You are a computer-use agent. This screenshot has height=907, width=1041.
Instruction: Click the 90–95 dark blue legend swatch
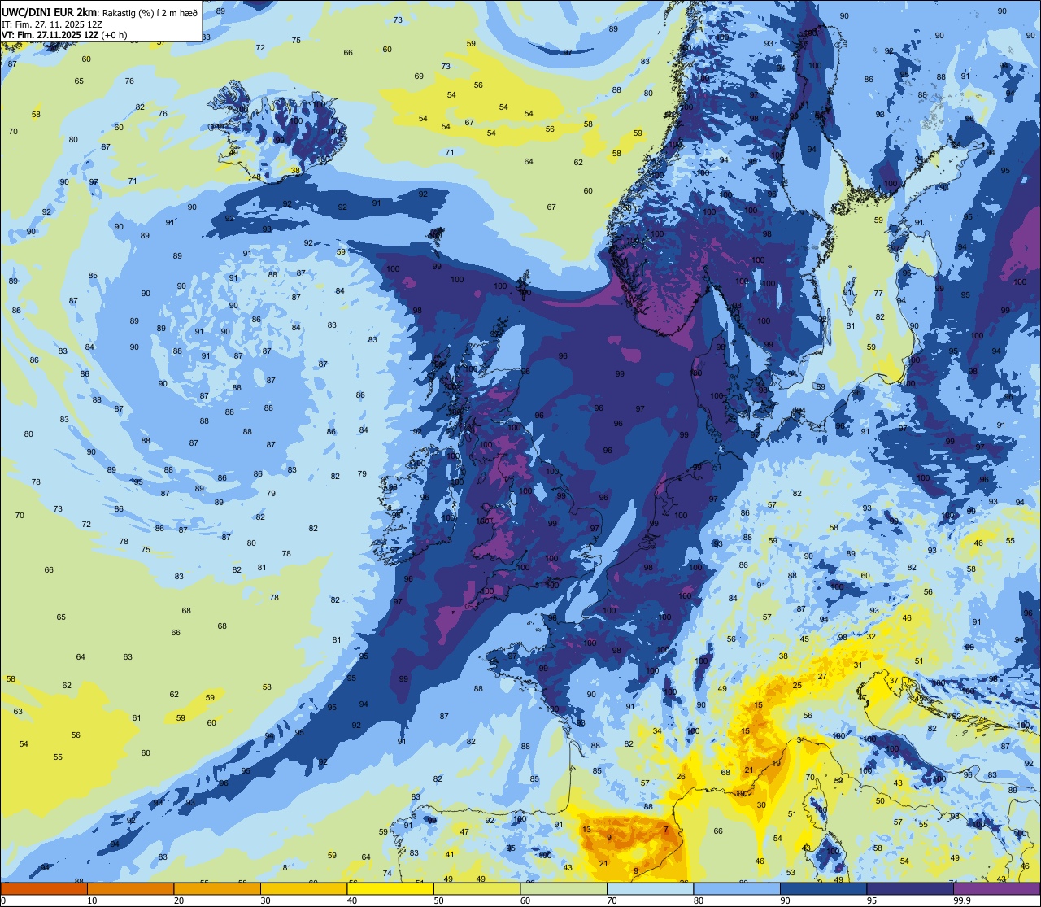(823, 888)
